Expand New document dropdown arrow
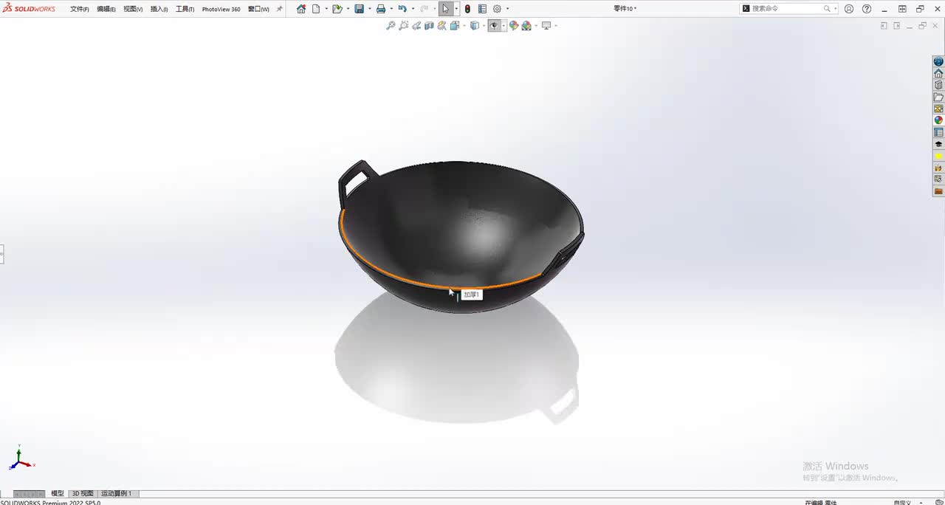 [325, 9]
